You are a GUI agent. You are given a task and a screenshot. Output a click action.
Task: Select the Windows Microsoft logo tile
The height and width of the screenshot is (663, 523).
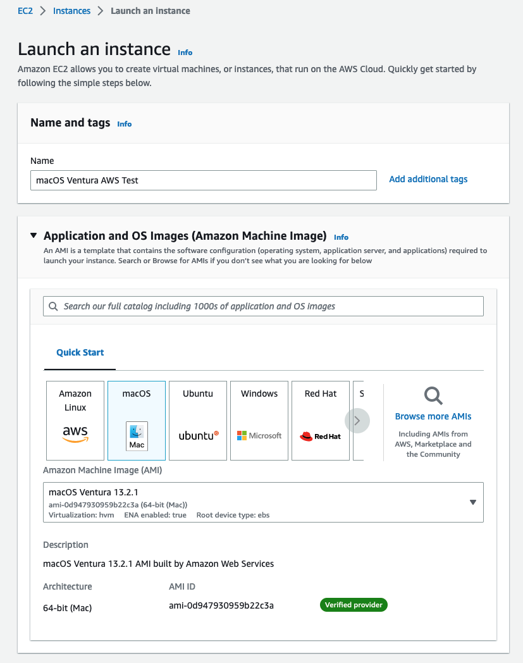coord(259,420)
